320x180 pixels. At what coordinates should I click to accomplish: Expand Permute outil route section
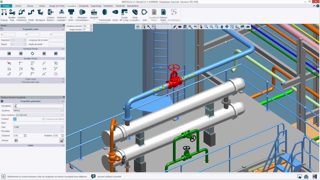[63, 82]
